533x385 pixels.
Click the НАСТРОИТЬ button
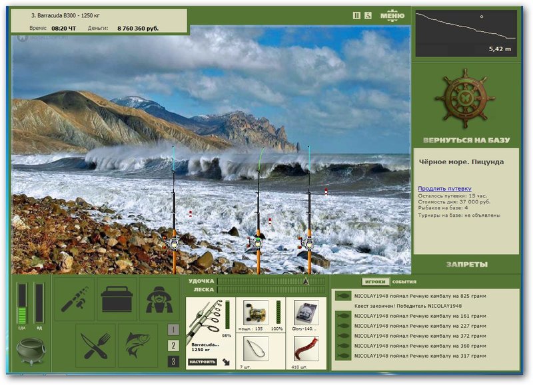coord(203,362)
